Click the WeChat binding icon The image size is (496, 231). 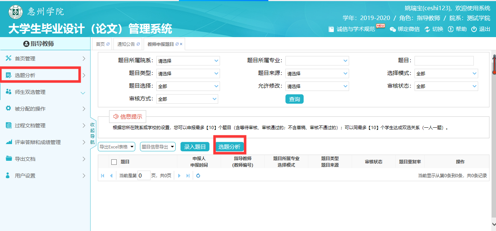tap(393, 29)
